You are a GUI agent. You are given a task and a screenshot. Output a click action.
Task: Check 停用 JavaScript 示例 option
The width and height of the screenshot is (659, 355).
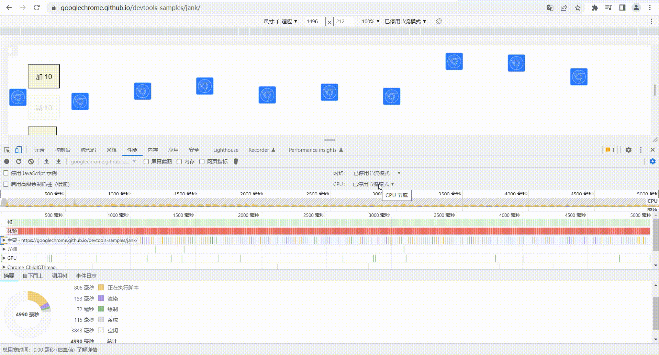point(6,173)
